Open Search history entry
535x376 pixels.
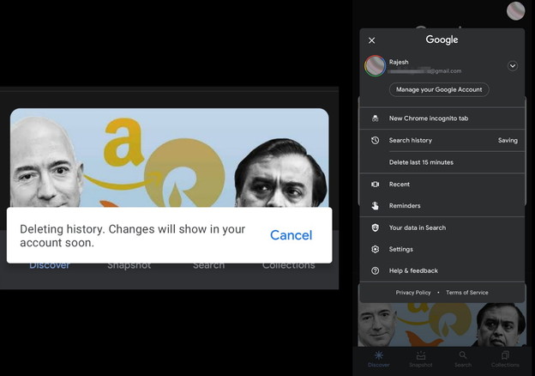tap(411, 140)
